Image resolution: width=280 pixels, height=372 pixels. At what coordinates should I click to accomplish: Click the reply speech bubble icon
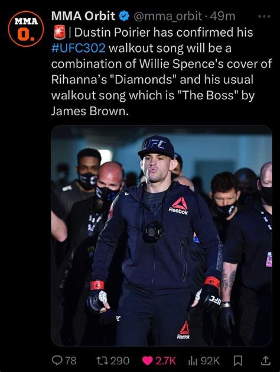pyautogui.click(x=57, y=361)
